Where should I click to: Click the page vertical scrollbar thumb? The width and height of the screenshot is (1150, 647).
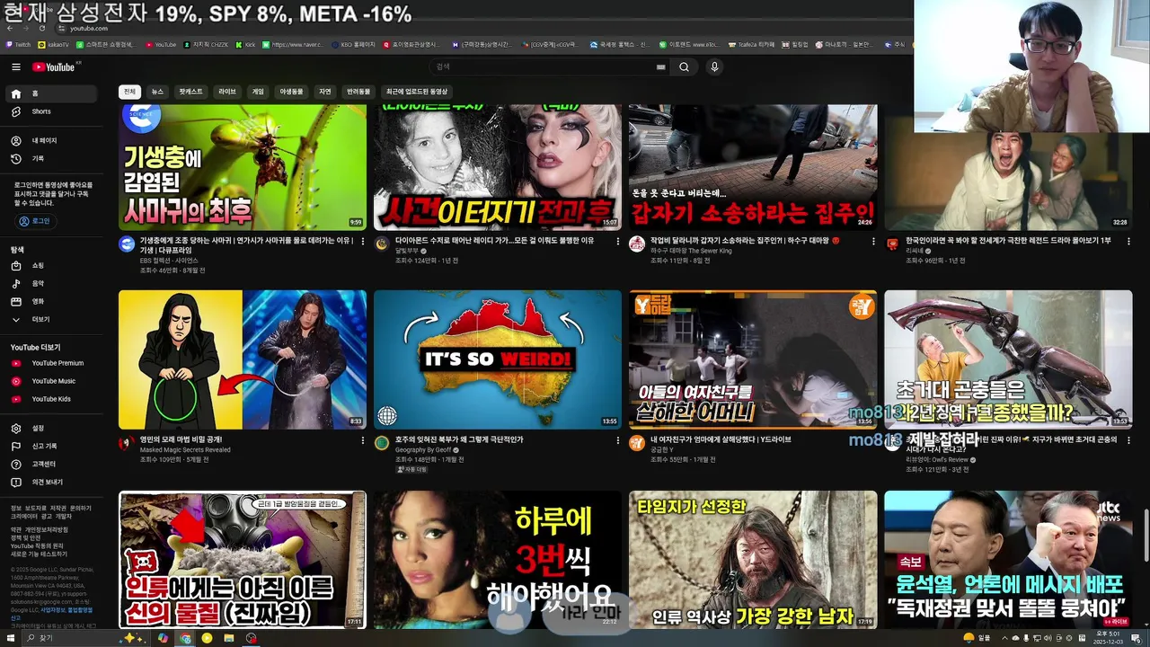pyautogui.click(x=1145, y=535)
